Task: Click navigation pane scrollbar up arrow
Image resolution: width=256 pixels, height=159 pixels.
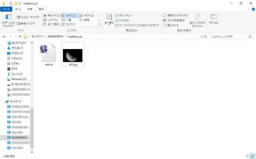Action: (x=32, y=43)
